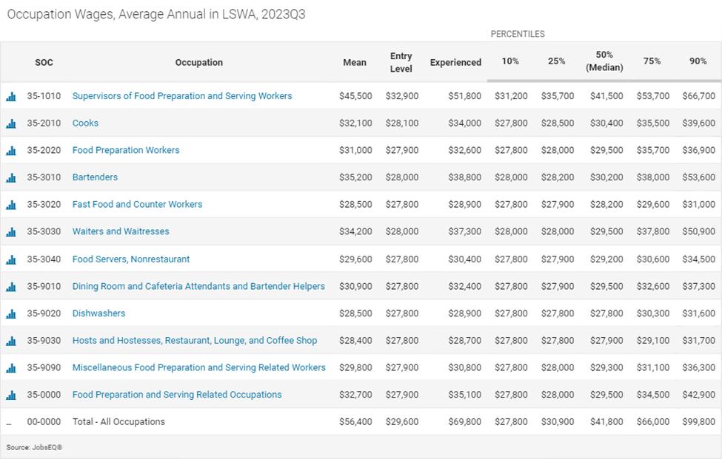Sort table by Mean column header
Viewport: 722px width, 459px height.
point(355,62)
